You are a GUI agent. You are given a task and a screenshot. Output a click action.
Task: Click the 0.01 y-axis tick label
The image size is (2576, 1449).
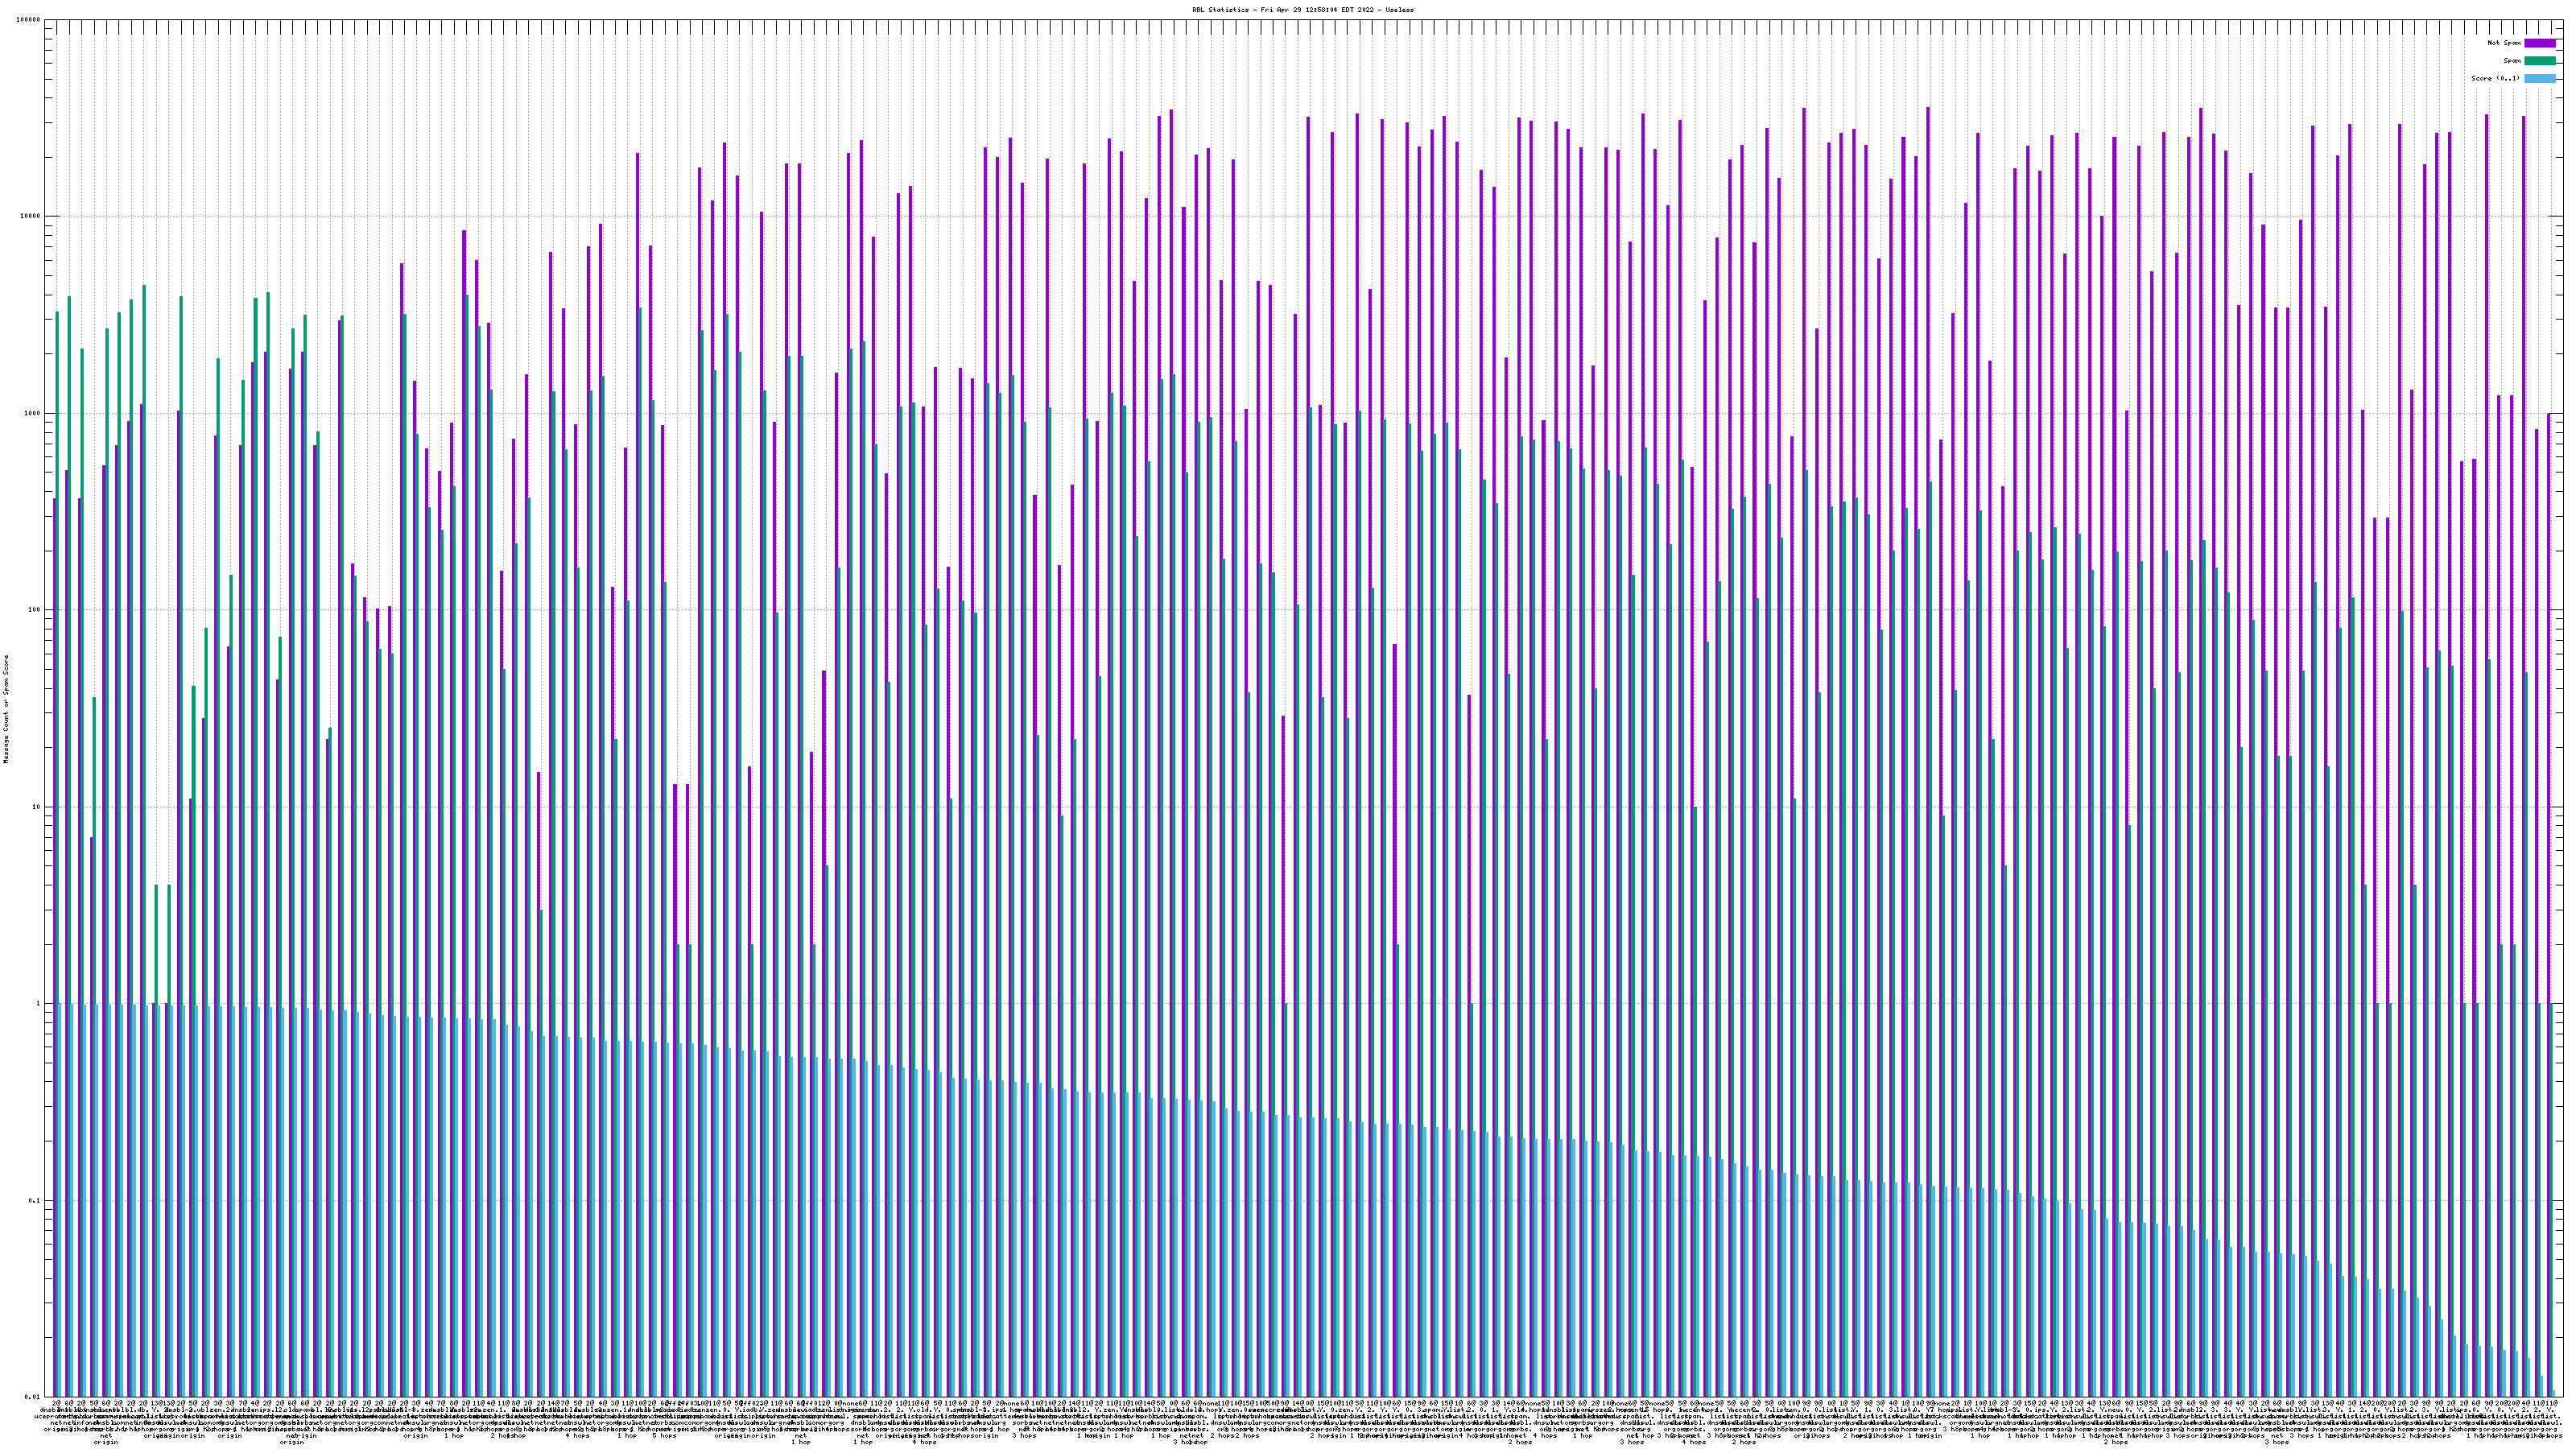33,1397
